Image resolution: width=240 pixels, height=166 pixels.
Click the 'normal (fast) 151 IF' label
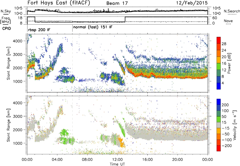(x=93, y=27)
